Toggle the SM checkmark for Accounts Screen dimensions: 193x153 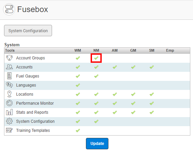click(x=152, y=67)
